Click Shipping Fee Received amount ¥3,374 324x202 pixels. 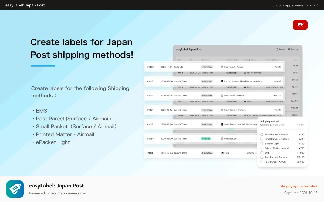point(301,125)
